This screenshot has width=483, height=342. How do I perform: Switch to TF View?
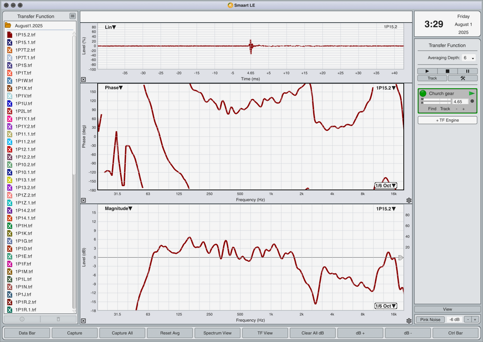click(265, 333)
